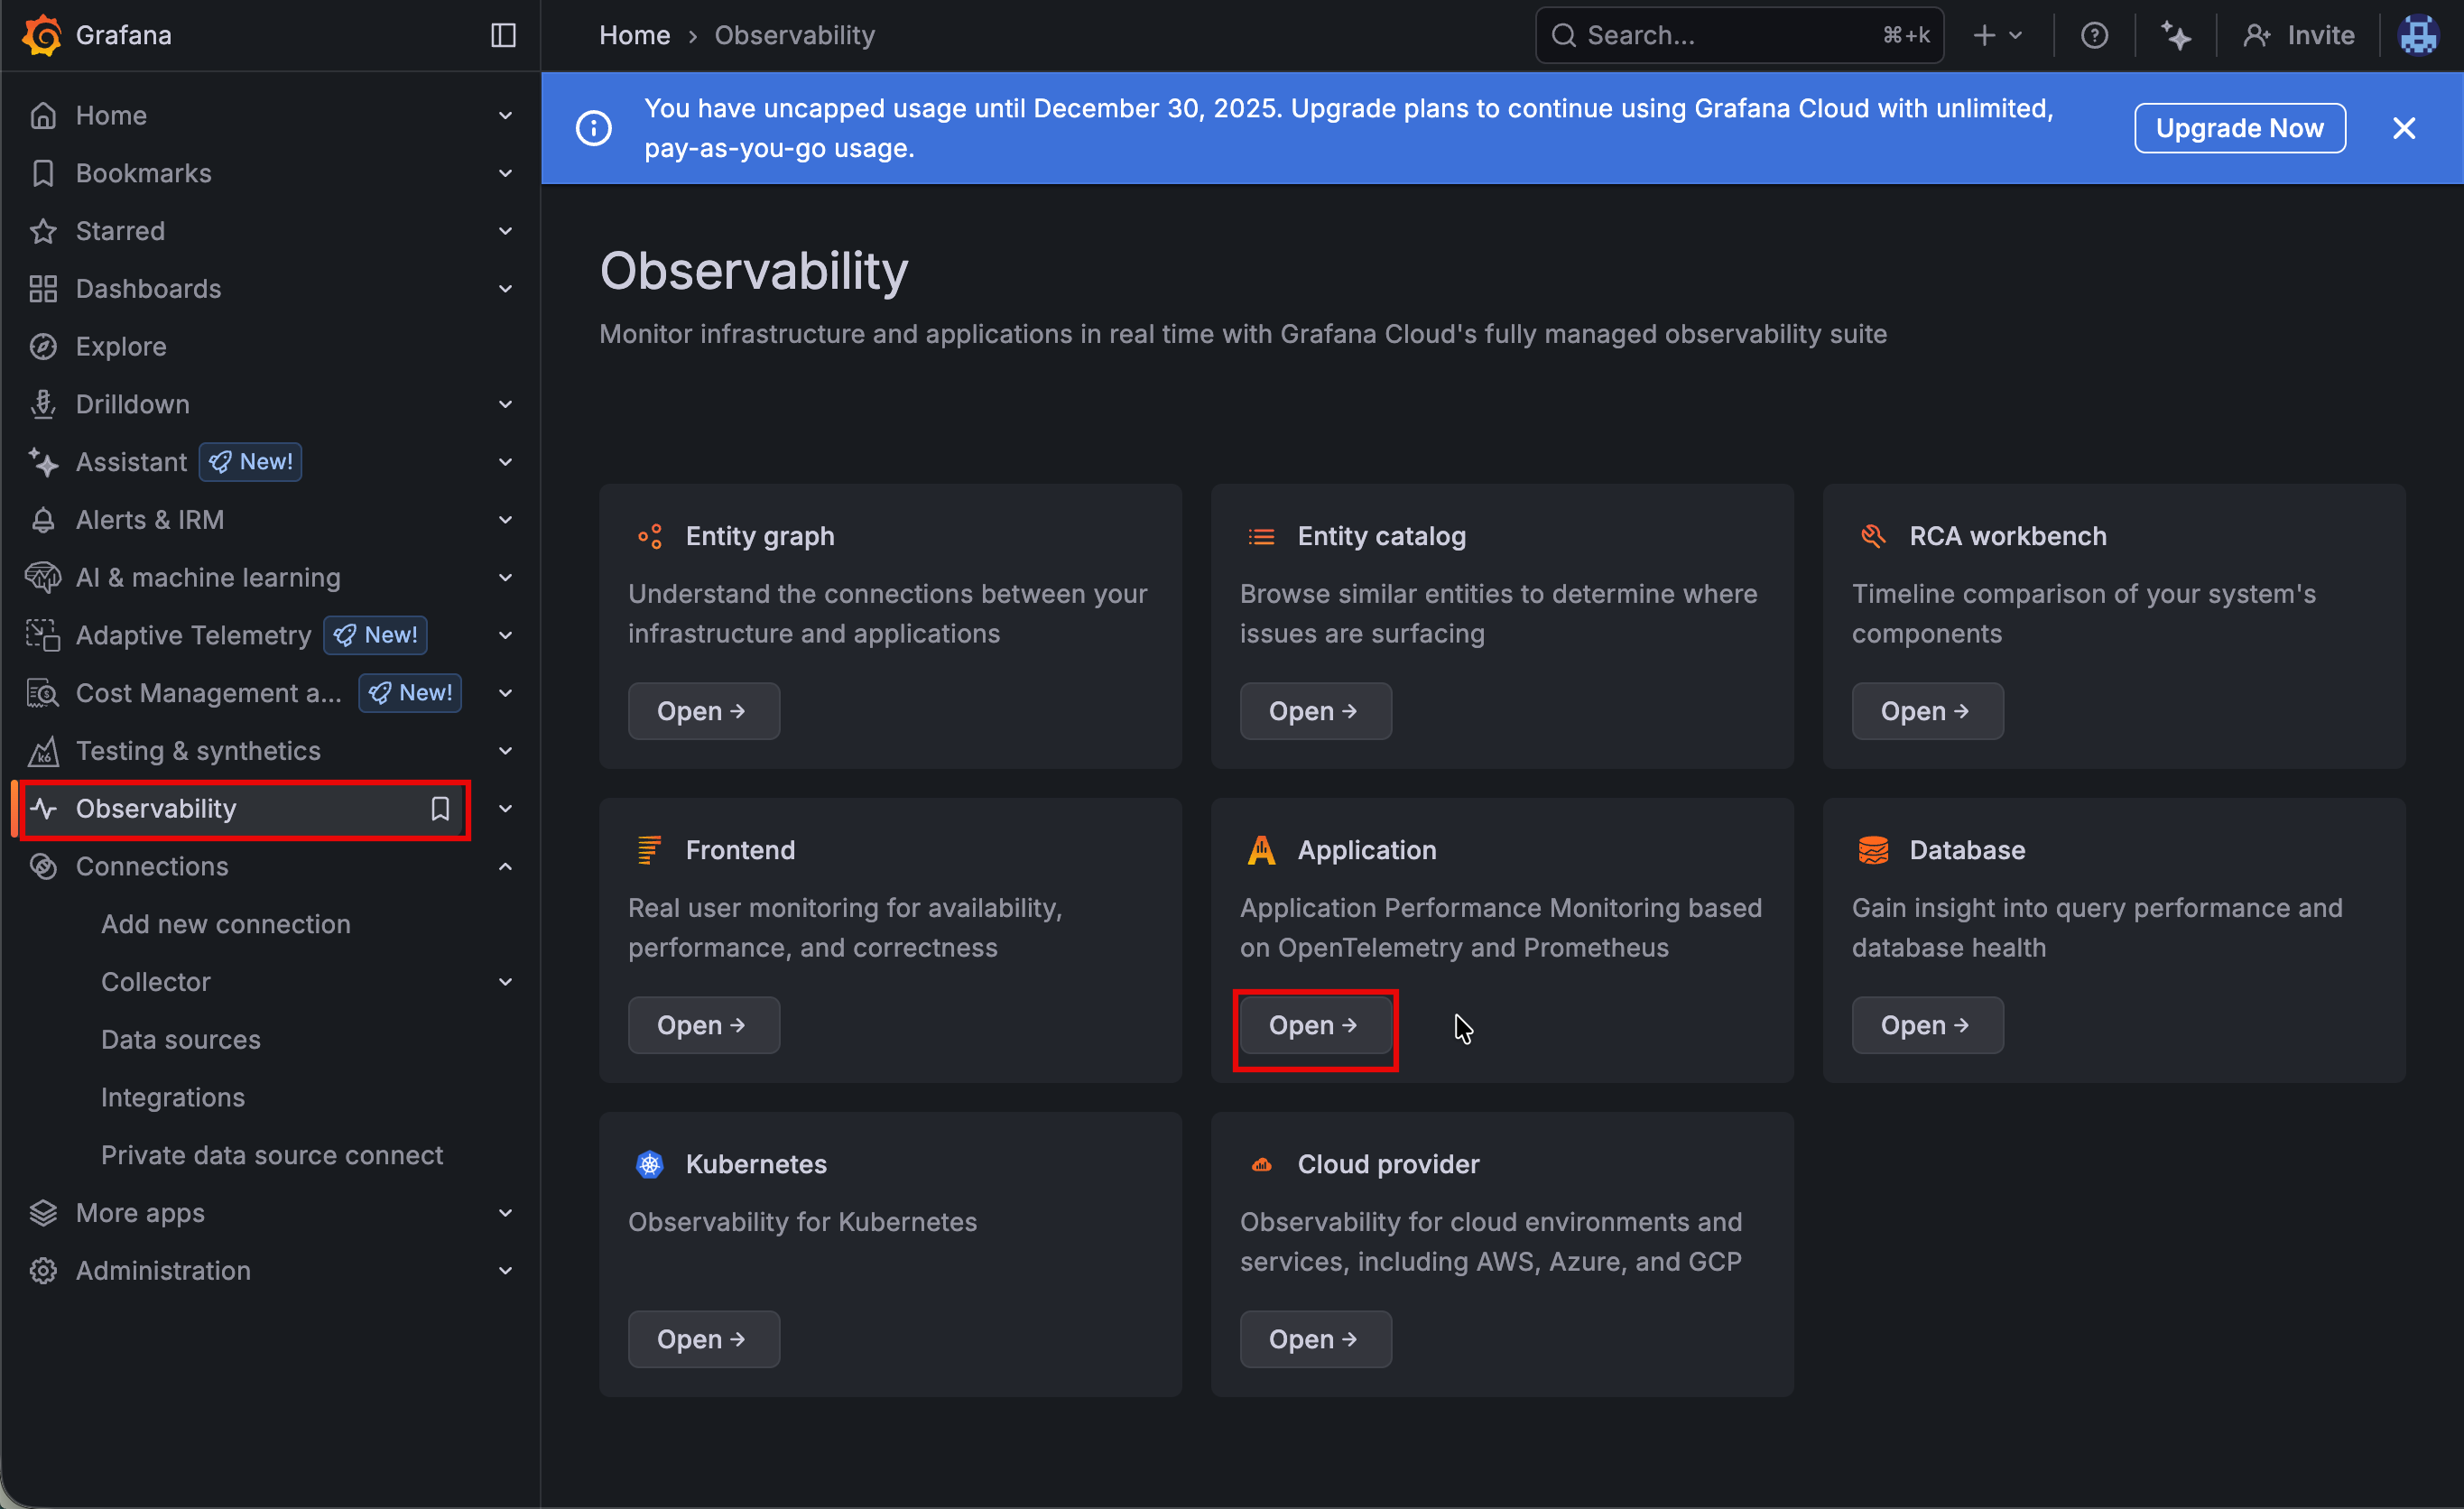This screenshot has height=1509, width=2464.
Task: Click the Application card icon
Action: (x=1261, y=850)
